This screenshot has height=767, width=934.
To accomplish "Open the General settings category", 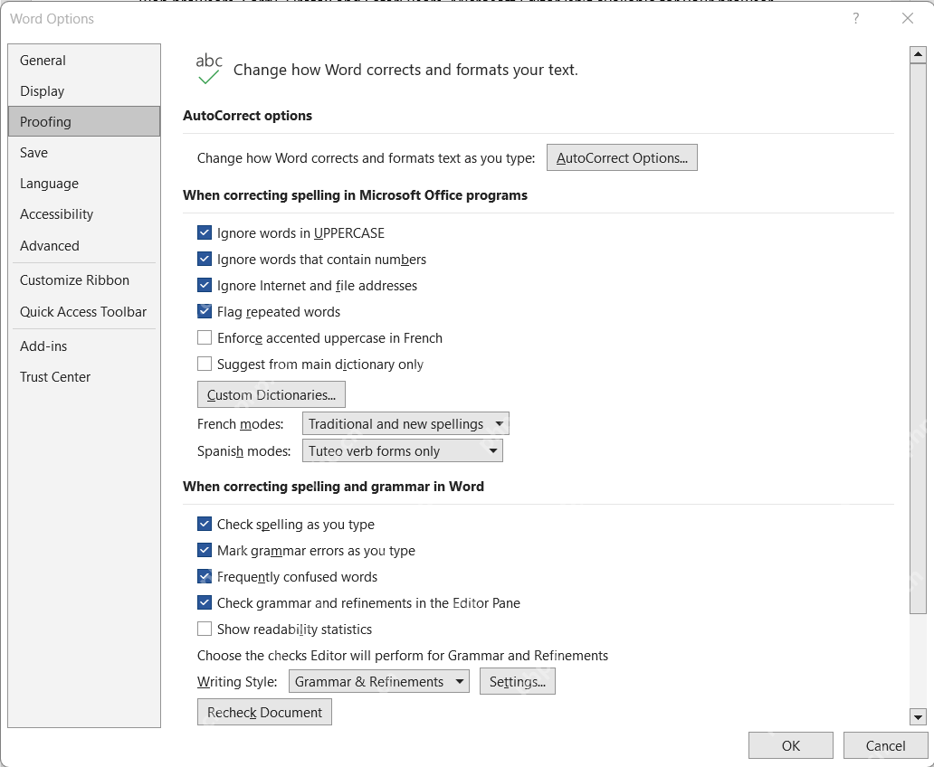I will coord(84,60).
